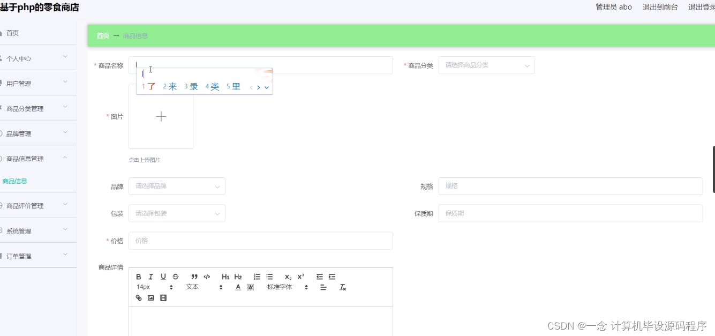Click 退出到前台 in the header
The height and width of the screenshot is (336, 715).
(660, 7)
